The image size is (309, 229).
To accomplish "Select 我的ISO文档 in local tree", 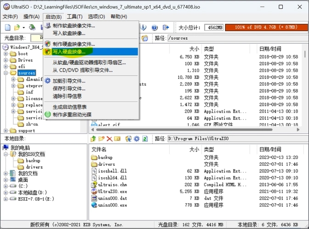I will pos(32,154).
